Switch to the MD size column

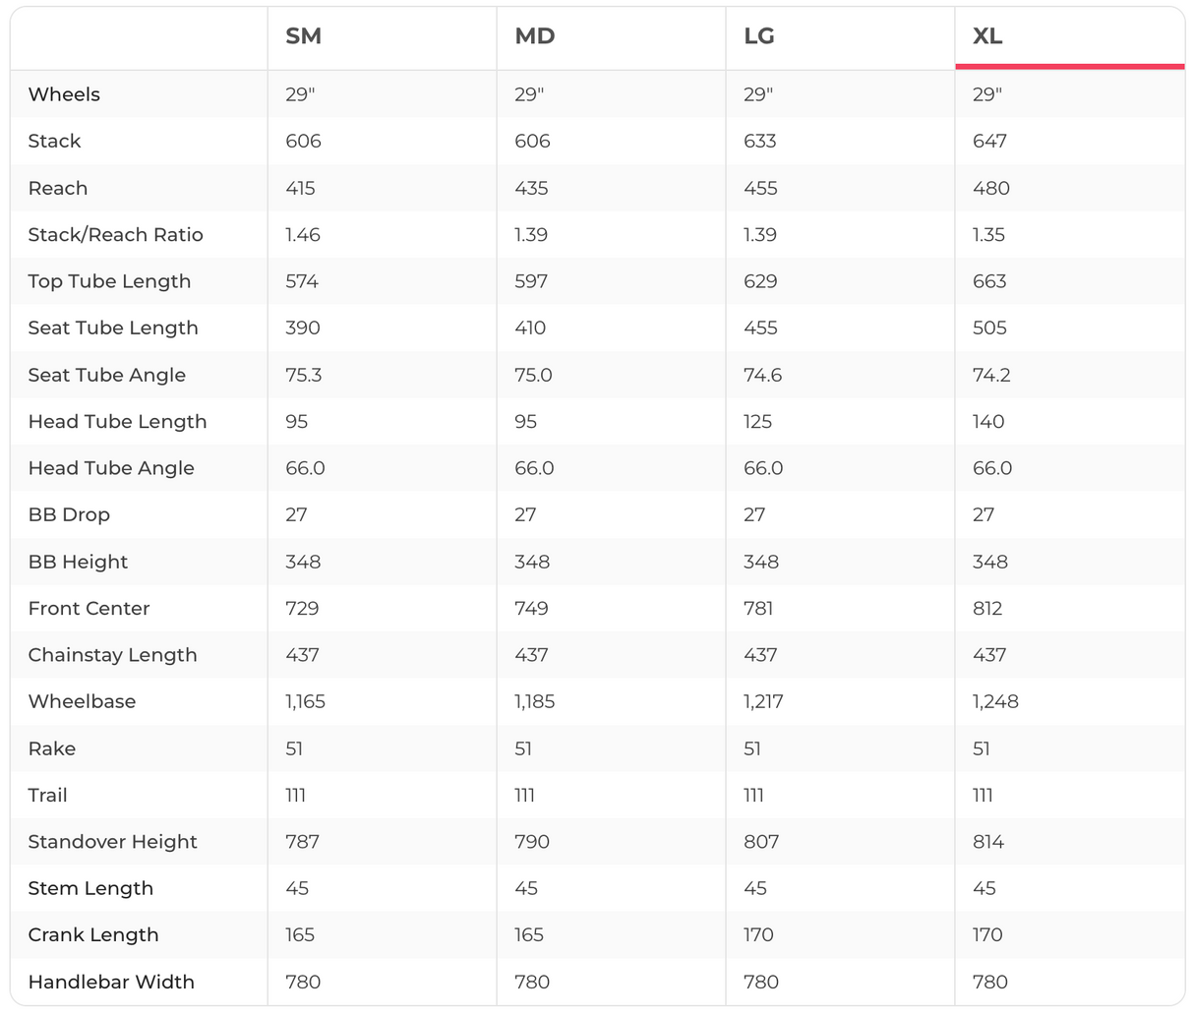coord(535,36)
